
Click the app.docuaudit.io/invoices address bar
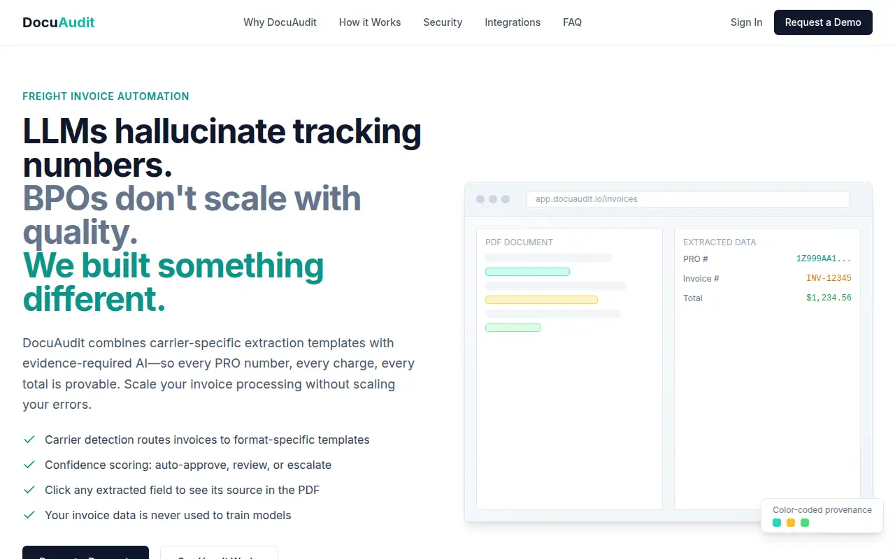point(688,199)
